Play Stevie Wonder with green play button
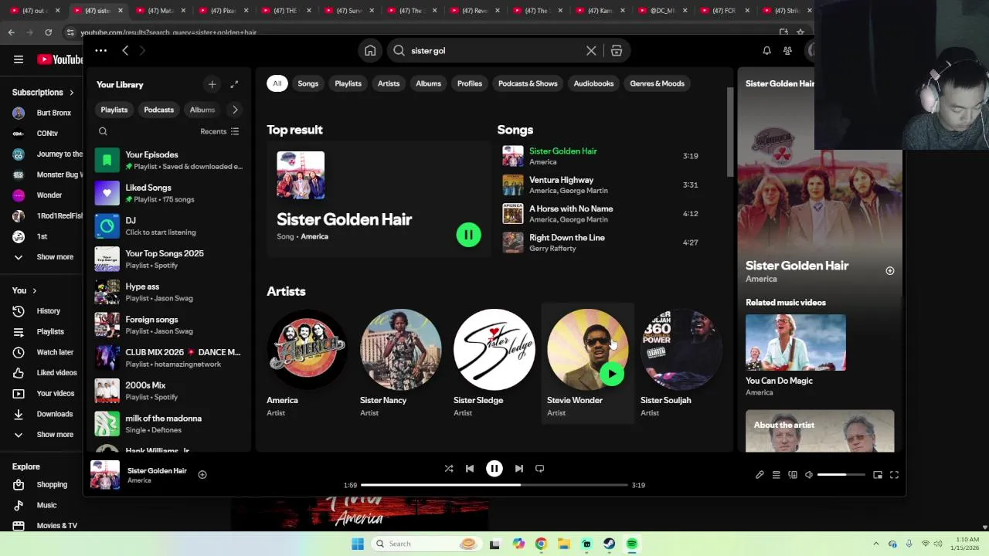This screenshot has height=556, width=989. point(612,375)
